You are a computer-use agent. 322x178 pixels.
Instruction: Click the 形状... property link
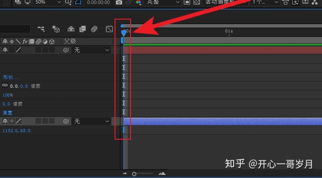point(11,78)
